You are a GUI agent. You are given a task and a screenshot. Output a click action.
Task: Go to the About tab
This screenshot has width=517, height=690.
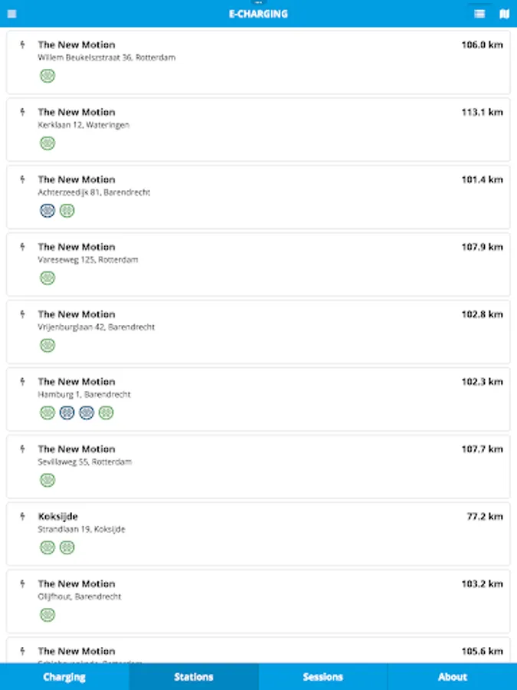coord(452,677)
